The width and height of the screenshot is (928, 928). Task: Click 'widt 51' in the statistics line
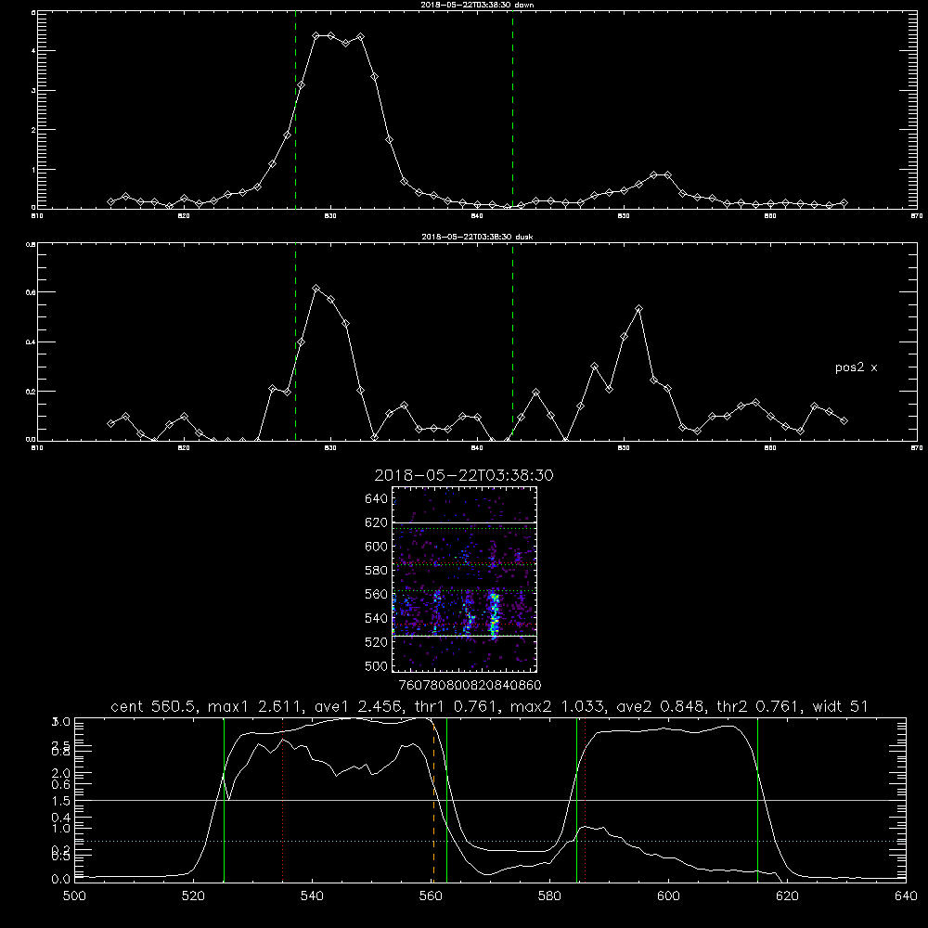pyautogui.click(x=841, y=706)
